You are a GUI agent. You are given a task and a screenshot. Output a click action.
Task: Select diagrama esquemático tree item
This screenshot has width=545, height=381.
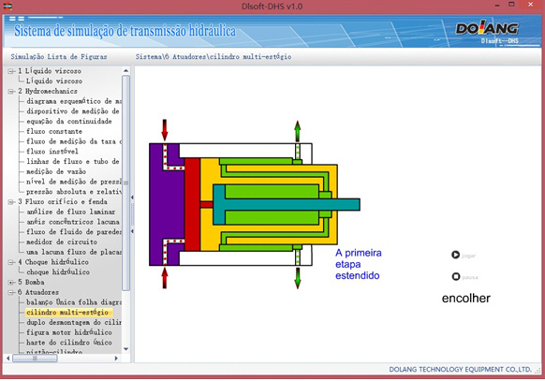coord(74,101)
